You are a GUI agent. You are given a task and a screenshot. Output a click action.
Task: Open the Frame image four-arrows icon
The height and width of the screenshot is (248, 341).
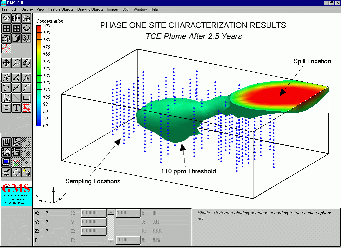coord(16,172)
